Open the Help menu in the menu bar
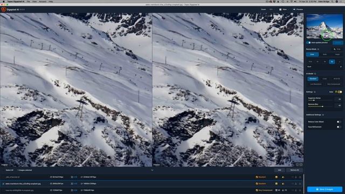345x194 pixels. point(51,1)
